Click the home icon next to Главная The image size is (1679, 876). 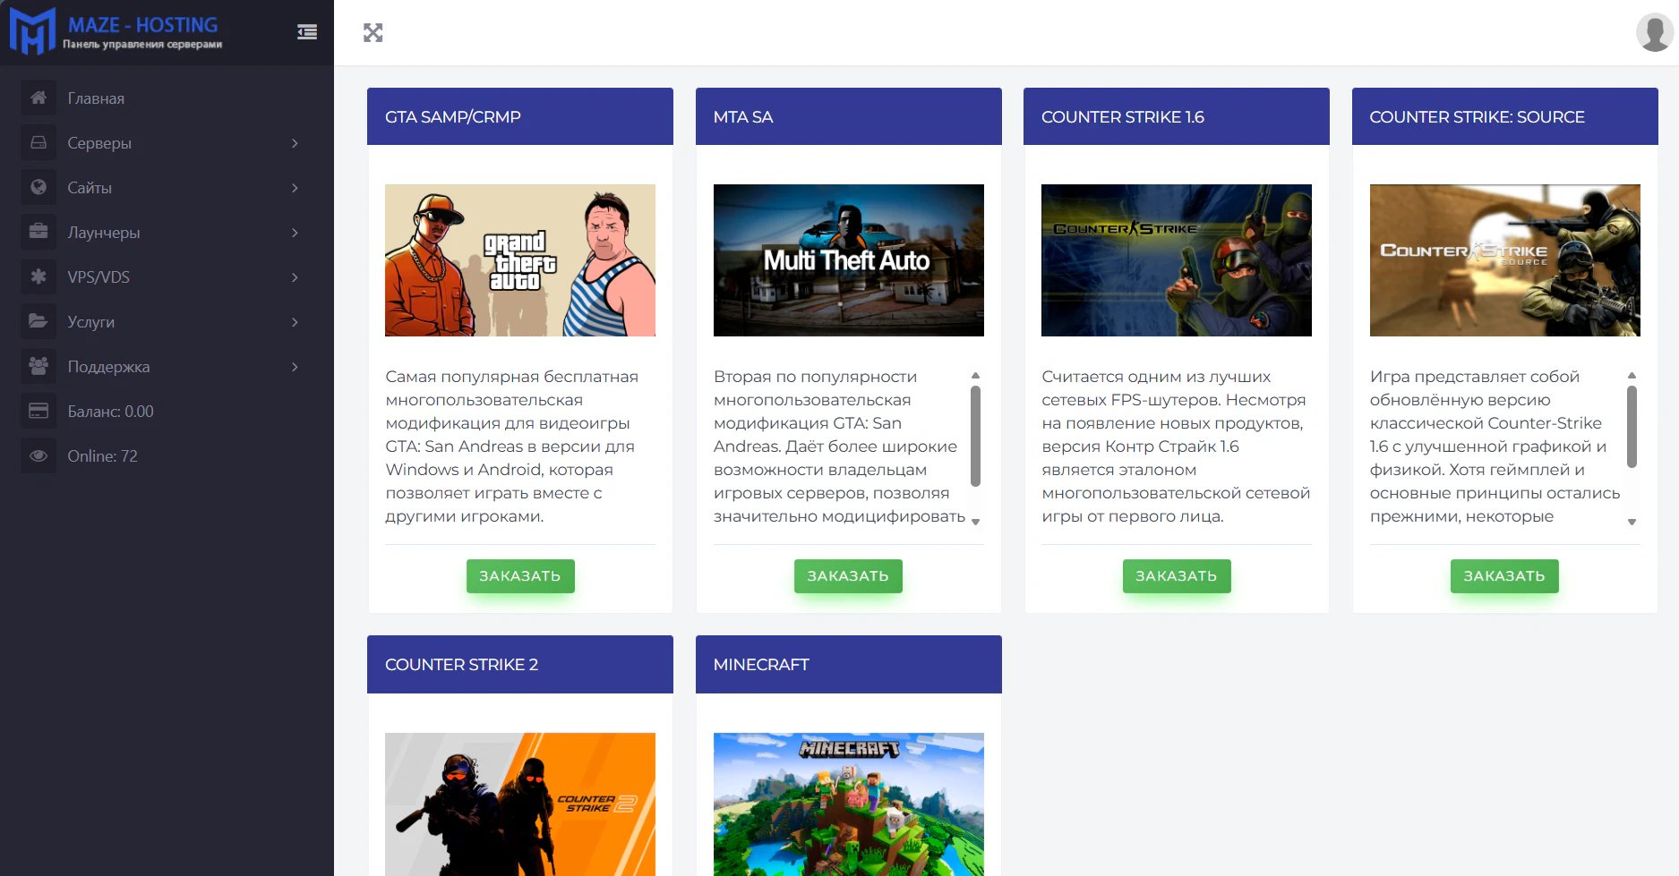click(39, 98)
